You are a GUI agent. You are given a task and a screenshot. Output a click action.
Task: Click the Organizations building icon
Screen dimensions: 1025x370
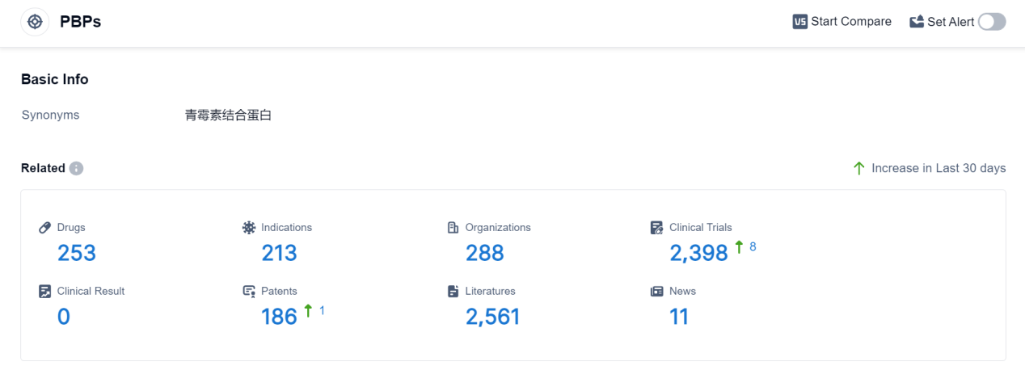[x=453, y=228]
